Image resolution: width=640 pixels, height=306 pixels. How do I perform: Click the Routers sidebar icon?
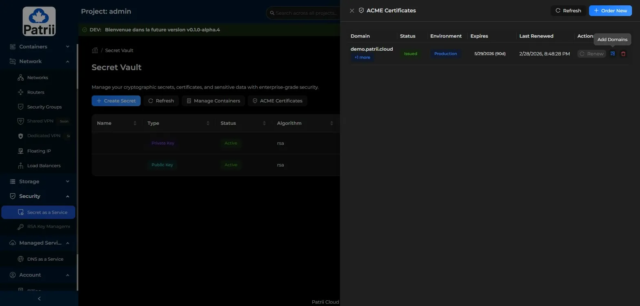(x=20, y=92)
